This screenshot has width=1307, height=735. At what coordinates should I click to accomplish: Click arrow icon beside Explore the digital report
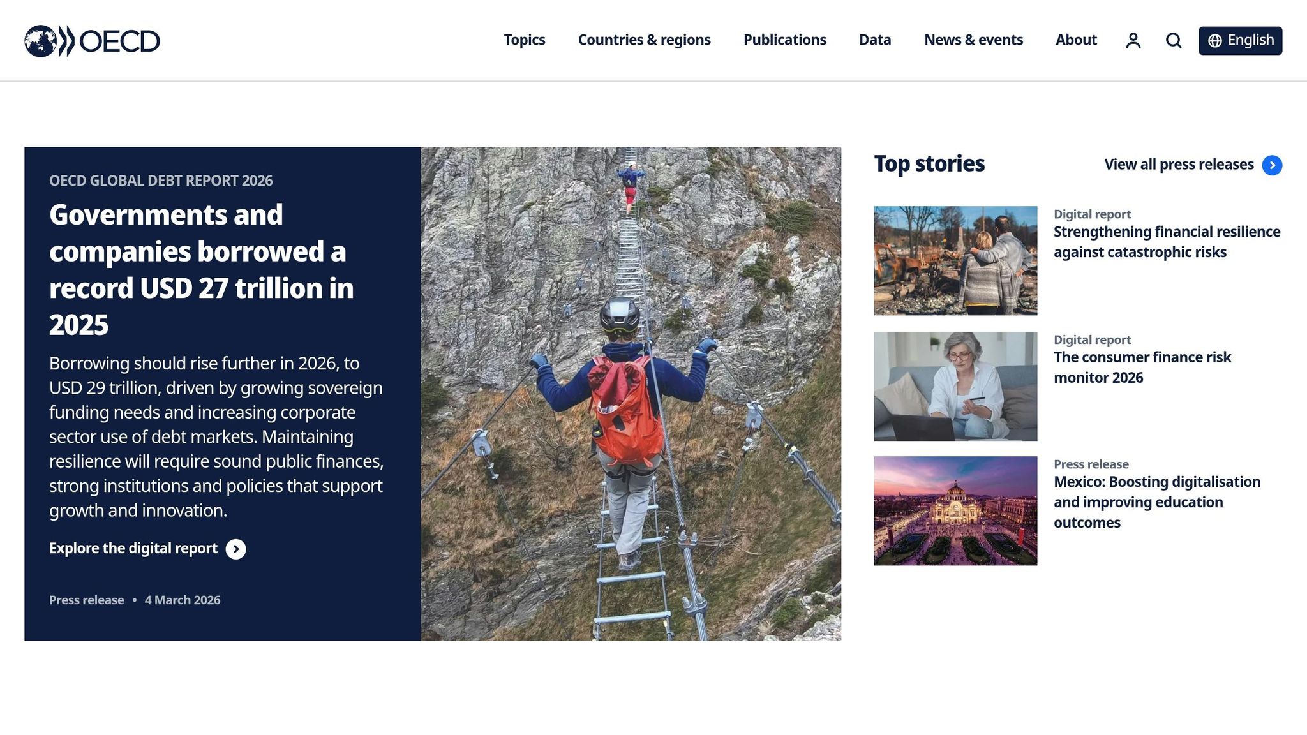point(235,549)
